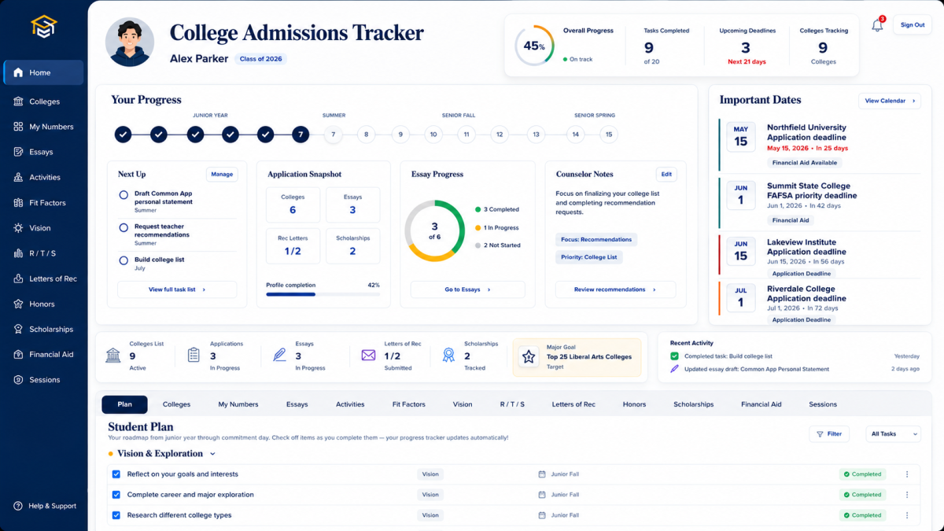The image size is (944, 531).
Task: Open the Colleges sidebar icon
Action: pos(18,101)
